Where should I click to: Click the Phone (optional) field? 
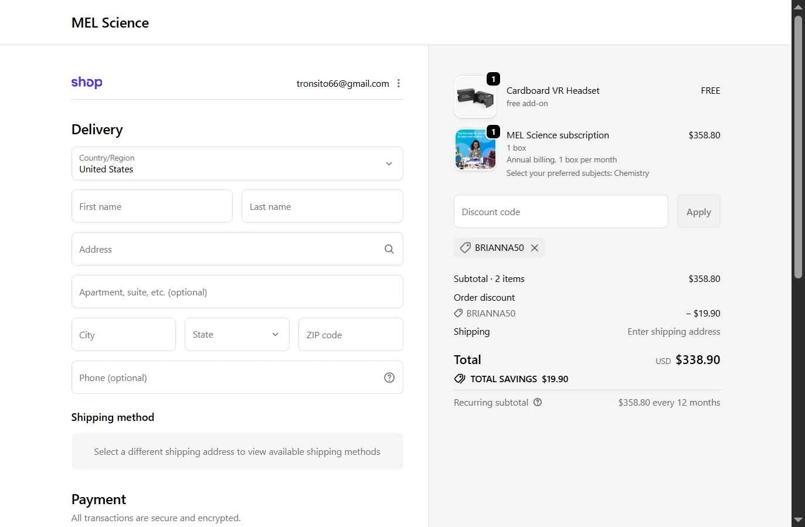[x=237, y=377]
